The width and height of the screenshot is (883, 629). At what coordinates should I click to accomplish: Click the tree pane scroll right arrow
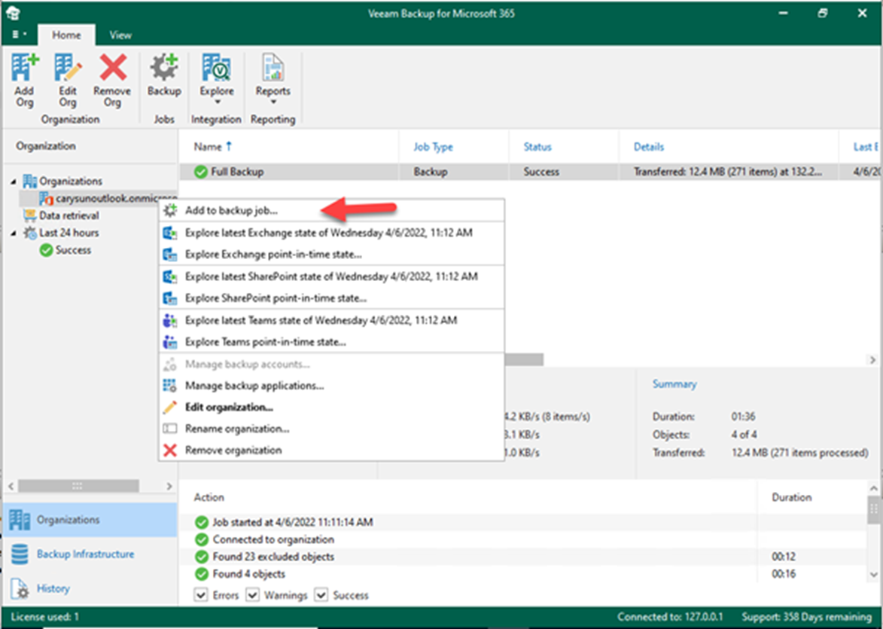pyautogui.click(x=169, y=486)
